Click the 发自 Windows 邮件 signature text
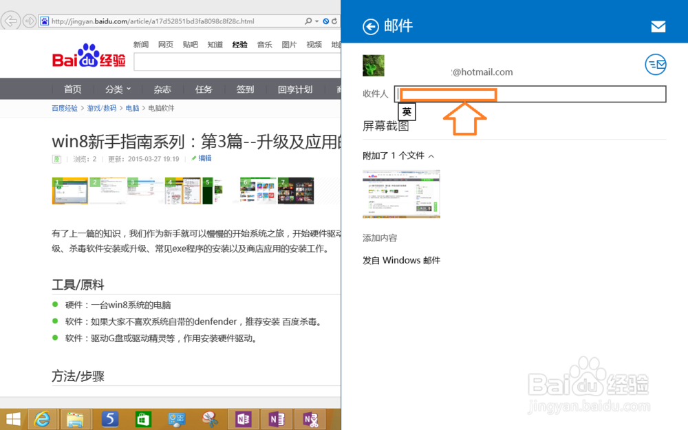The width and height of the screenshot is (688, 430). 402,260
